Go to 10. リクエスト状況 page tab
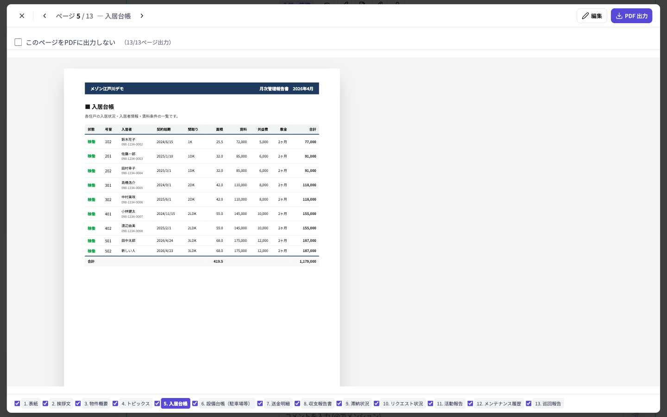The width and height of the screenshot is (667, 417). (403, 404)
